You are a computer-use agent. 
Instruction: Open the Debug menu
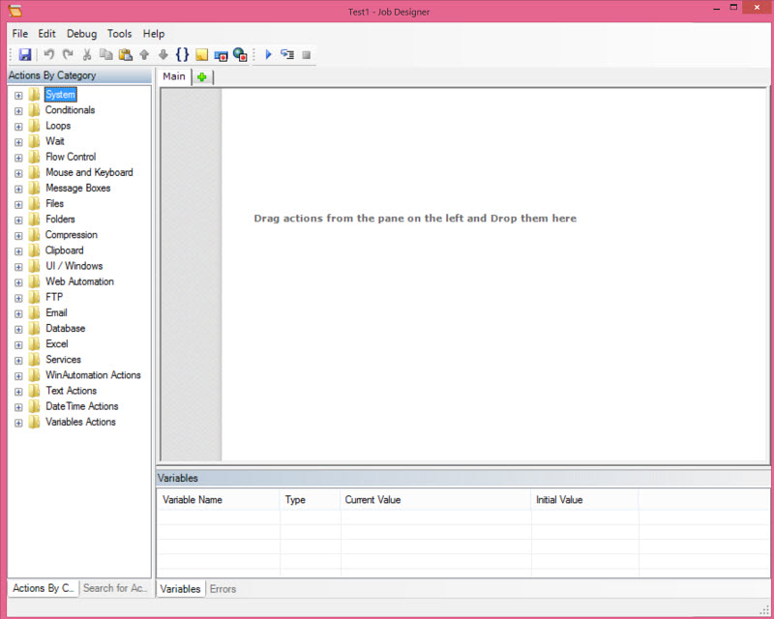click(x=82, y=34)
